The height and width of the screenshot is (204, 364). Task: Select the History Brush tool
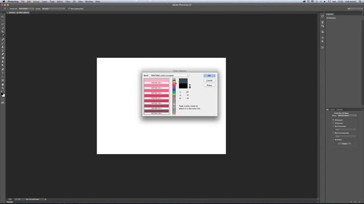3,50
